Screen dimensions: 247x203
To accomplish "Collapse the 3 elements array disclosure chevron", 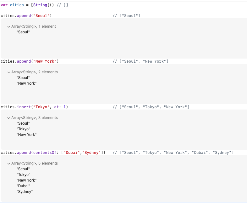I will [9, 118].
